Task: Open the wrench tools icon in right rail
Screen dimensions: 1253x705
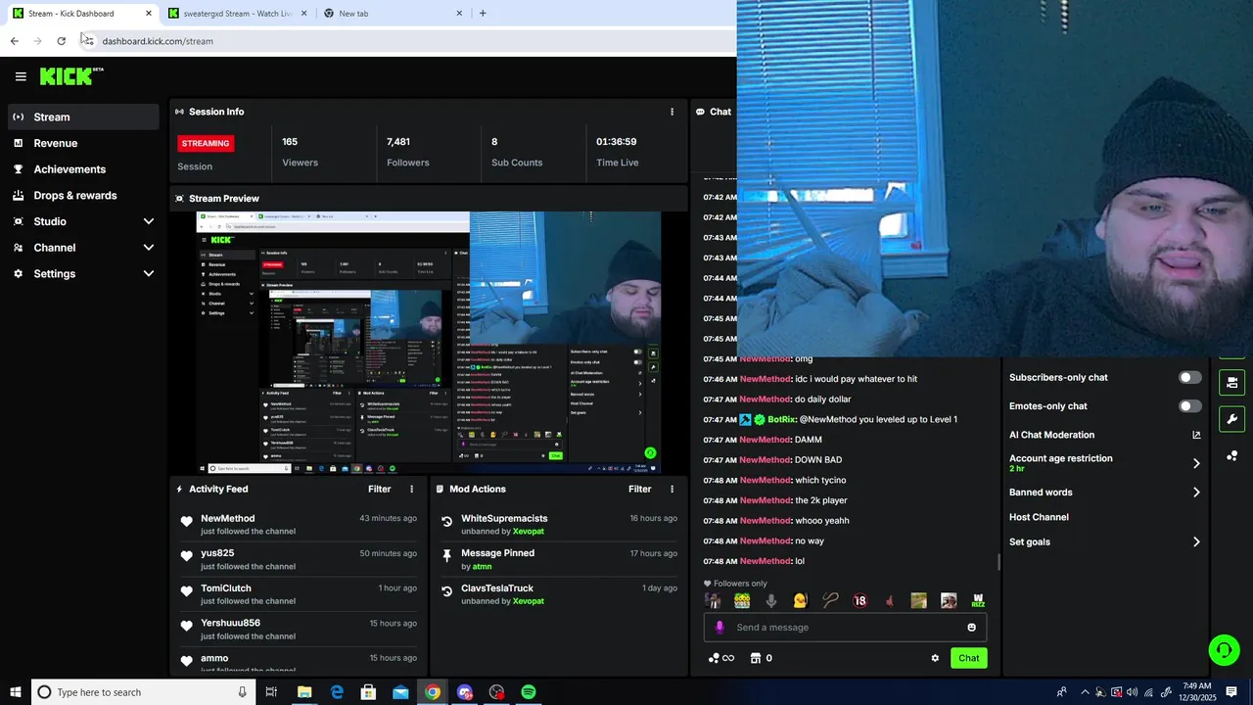Action: click(1231, 419)
